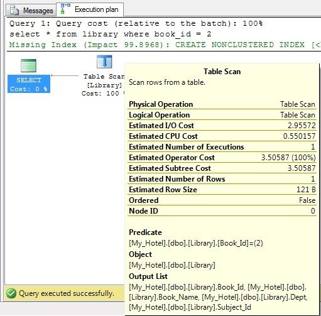Click the Estimated CPU Cost value 0.550157
The image size is (321, 316).
(x=299, y=136)
